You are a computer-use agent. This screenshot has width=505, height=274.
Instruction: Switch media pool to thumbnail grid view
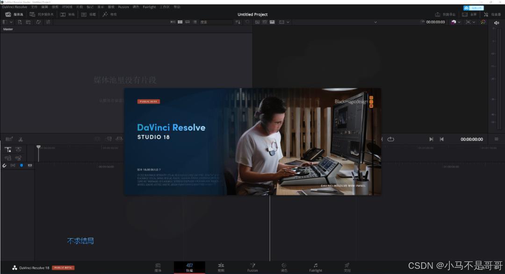pyautogui.click(x=180, y=22)
